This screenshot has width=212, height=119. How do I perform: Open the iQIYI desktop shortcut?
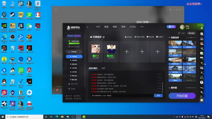(x=21, y=71)
